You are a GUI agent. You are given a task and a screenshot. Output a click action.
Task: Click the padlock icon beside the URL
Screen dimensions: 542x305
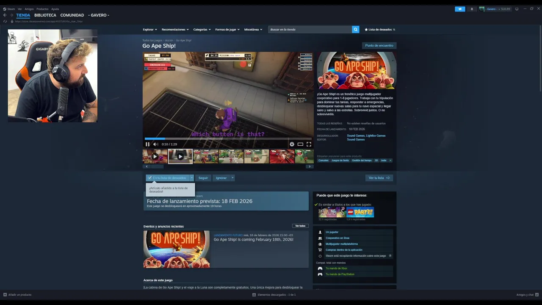click(x=12, y=21)
